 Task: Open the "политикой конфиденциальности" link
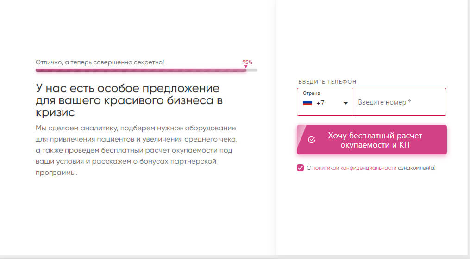(354, 168)
